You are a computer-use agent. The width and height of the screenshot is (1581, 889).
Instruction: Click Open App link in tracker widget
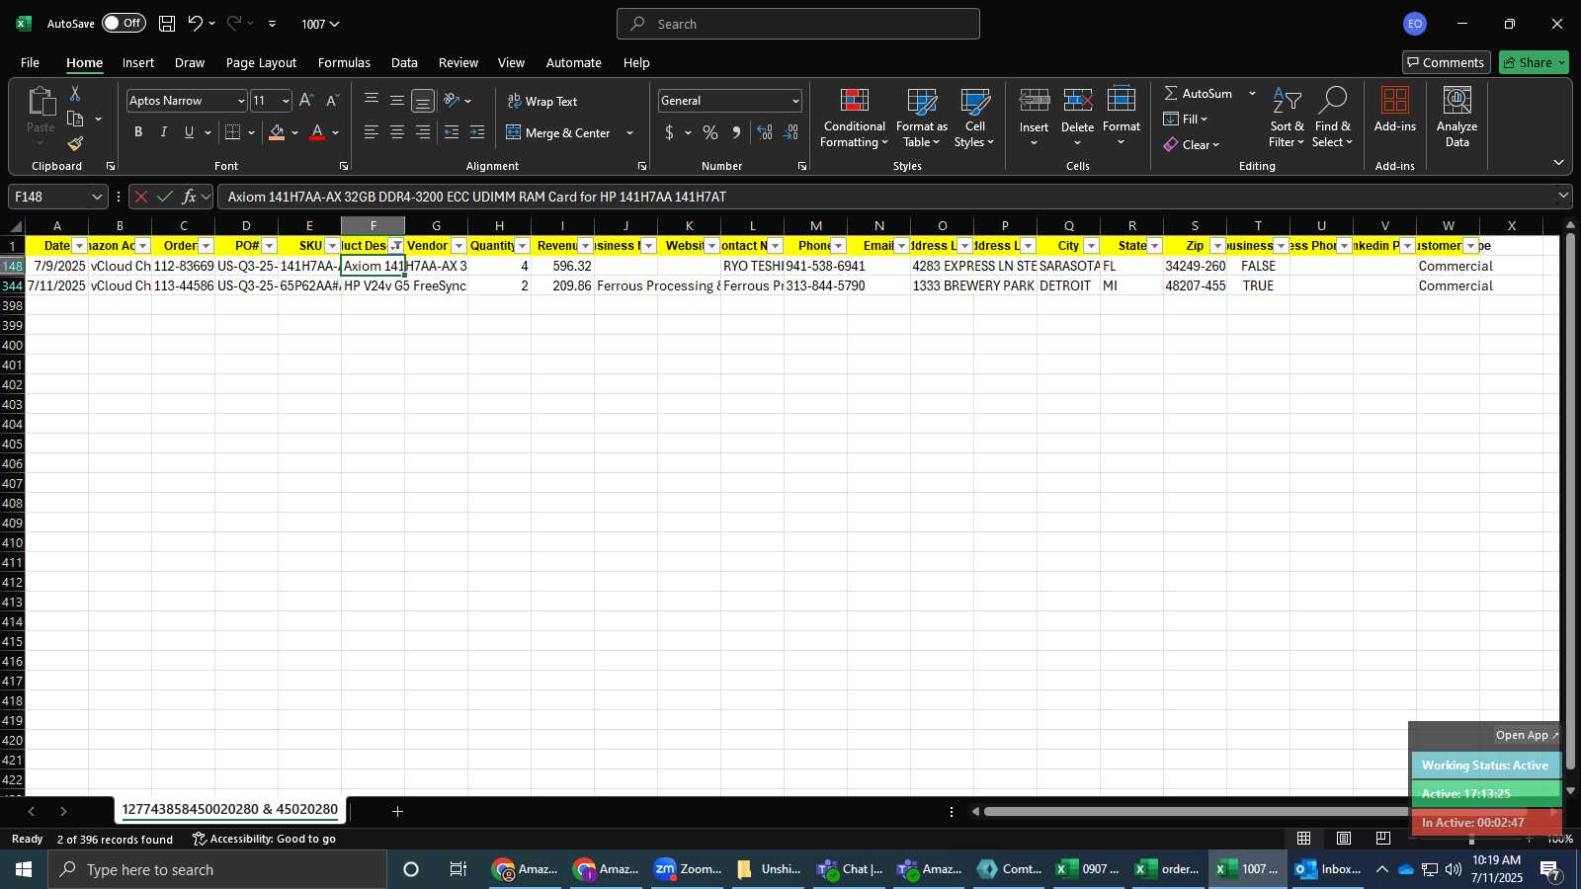click(1527, 735)
